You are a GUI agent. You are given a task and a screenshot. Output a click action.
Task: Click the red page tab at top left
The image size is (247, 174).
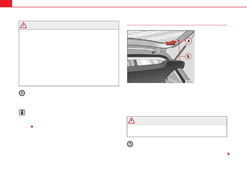pyautogui.click(x=6, y=3)
